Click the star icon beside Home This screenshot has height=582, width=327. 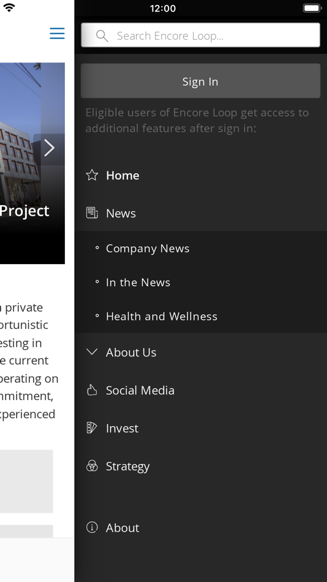pyautogui.click(x=92, y=175)
